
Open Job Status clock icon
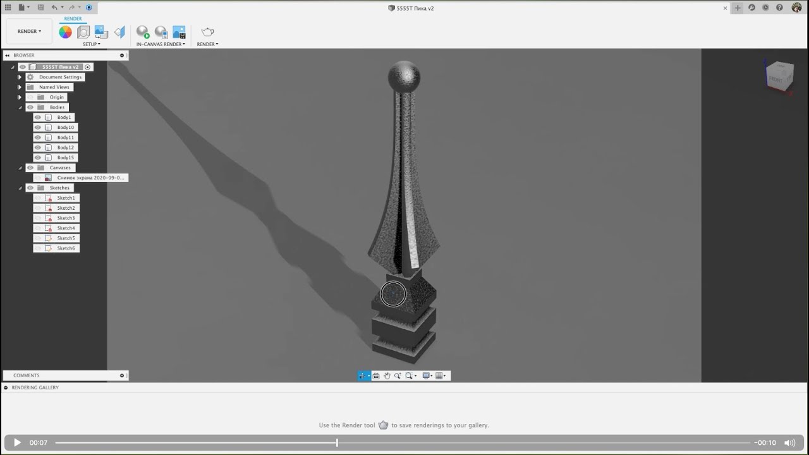pyautogui.click(x=765, y=8)
